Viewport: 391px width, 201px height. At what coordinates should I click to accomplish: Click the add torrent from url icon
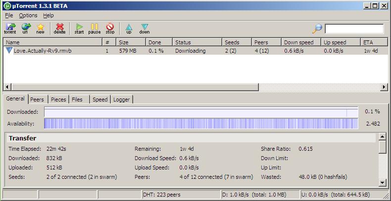pyautogui.click(x=25, y=29)
